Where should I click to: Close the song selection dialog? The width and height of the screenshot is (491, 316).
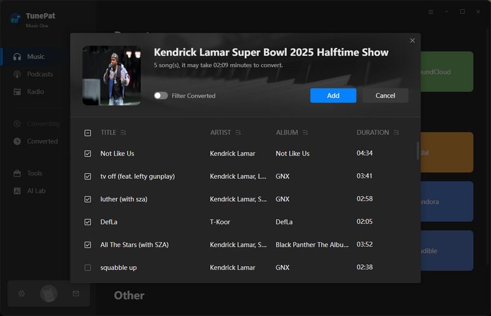coord(412,41)
